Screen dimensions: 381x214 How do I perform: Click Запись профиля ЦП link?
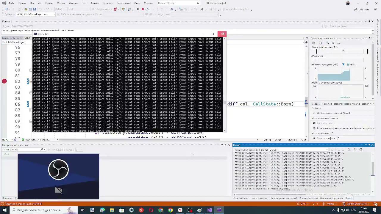tap(328, 138)
